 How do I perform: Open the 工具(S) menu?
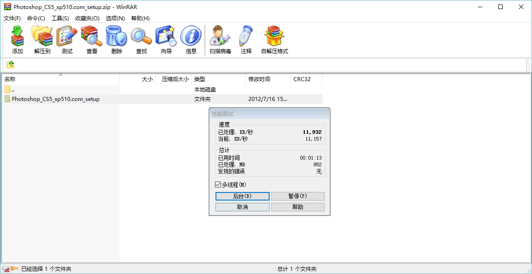(x=60, y=18)
